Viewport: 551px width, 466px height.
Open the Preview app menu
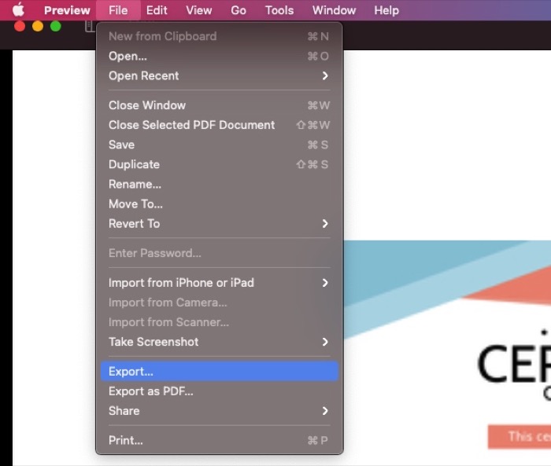point(67,10)
